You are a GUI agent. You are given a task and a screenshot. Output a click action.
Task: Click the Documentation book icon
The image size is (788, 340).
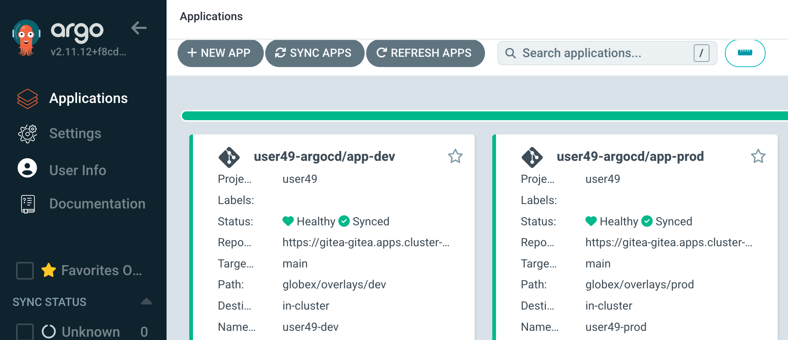(x=28, y=204)
